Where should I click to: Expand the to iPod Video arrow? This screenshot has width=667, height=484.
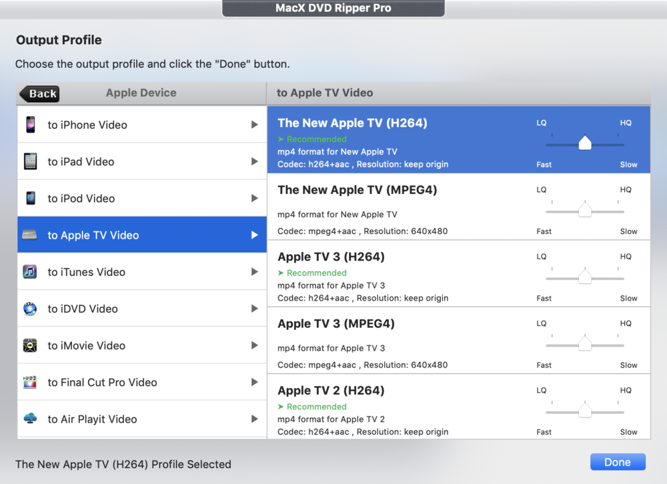(x=254, y=198)
